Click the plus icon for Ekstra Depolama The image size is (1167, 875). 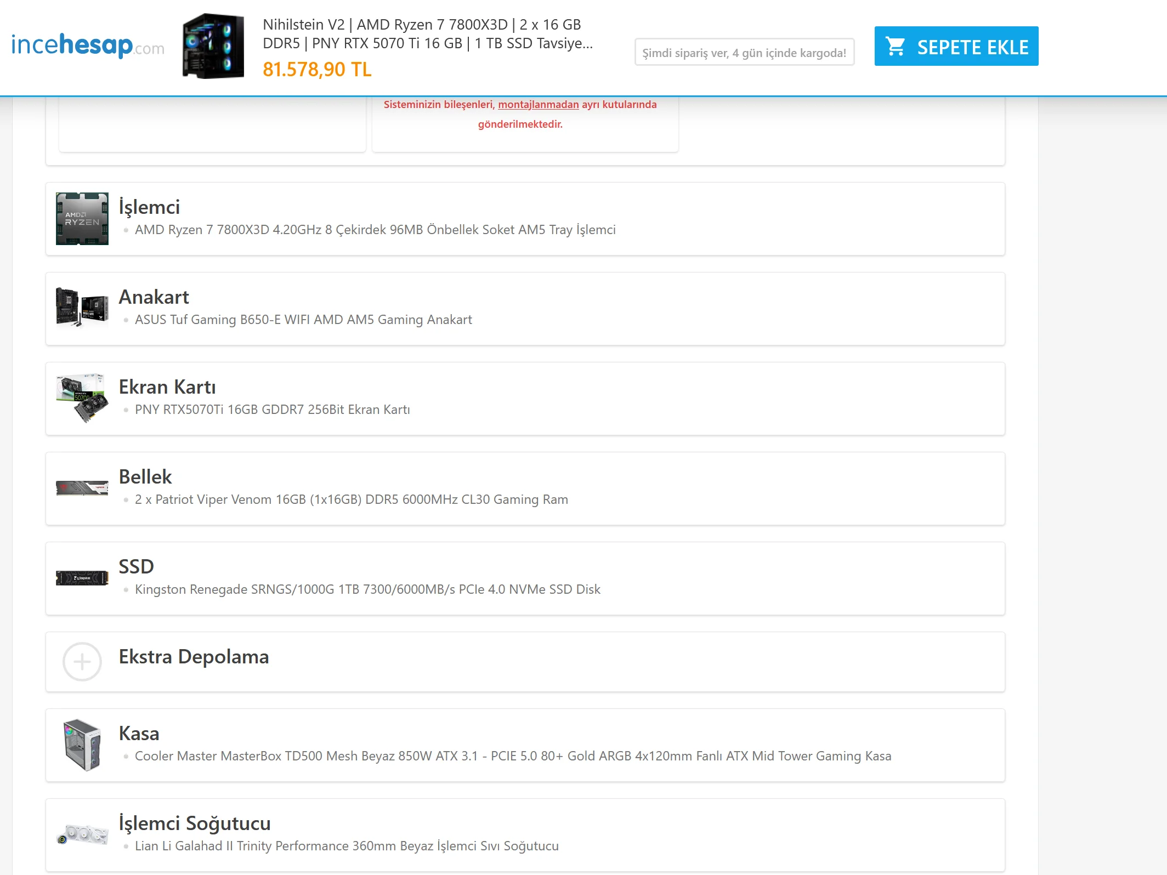pos(82,662)
